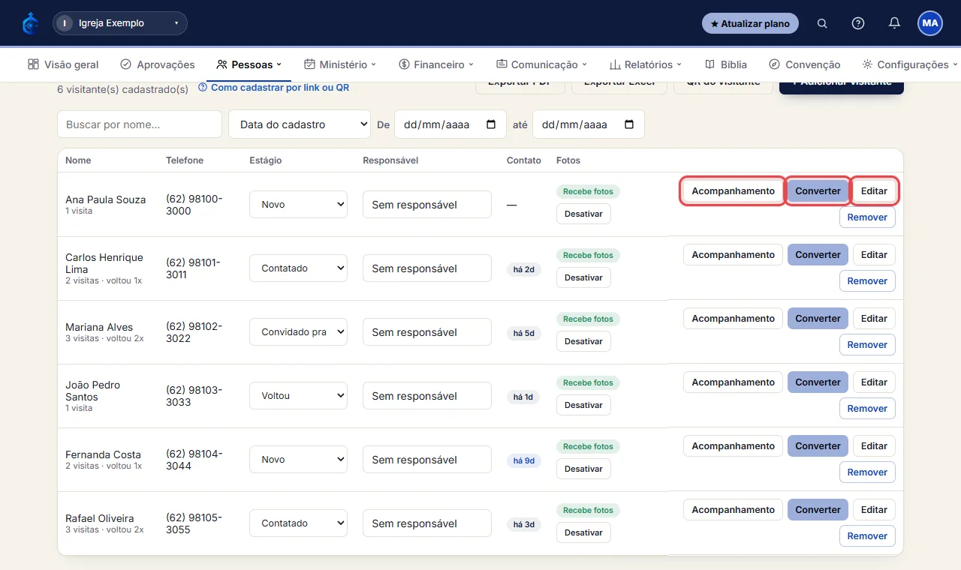961x570 pixels.
Task: Click Remover for Fernanda Costa
Action: [867, 472]
